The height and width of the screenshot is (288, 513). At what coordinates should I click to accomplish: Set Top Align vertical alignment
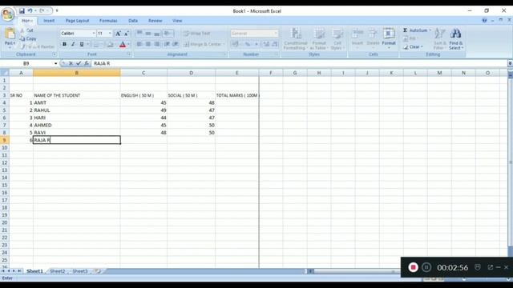(x=139, y=34)
